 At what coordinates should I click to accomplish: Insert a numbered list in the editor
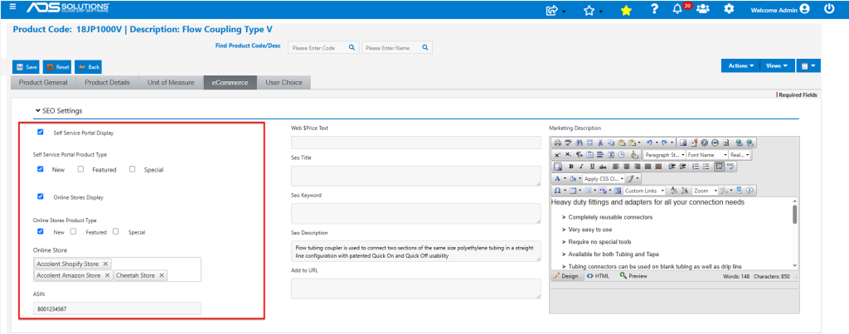tap(696, 167)
